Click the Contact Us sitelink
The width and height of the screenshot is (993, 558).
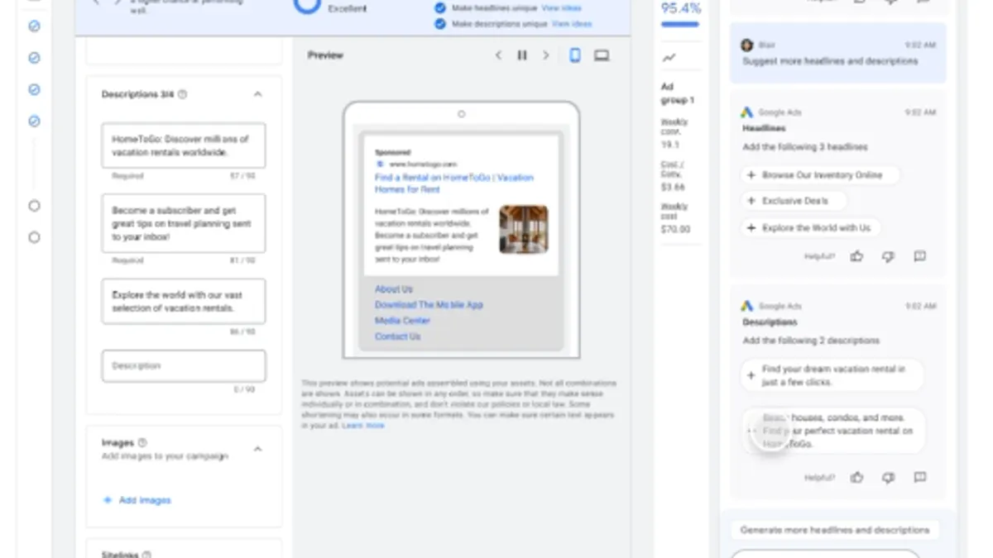coord(397,336)
